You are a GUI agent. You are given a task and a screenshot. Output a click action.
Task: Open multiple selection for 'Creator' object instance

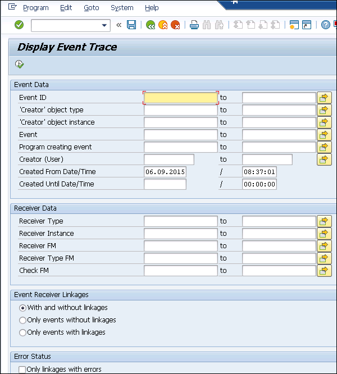324,122
